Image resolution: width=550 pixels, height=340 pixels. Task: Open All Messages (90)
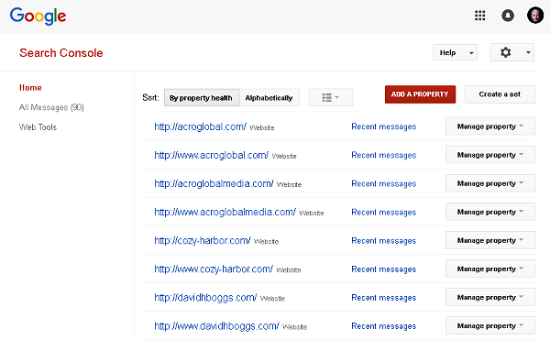pyautogui.click(x=51, y=107)
